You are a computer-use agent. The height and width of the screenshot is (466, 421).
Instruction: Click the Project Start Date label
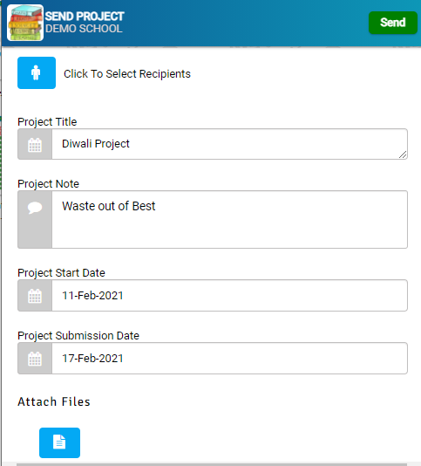pyautogui.click(x=61, y=273)
